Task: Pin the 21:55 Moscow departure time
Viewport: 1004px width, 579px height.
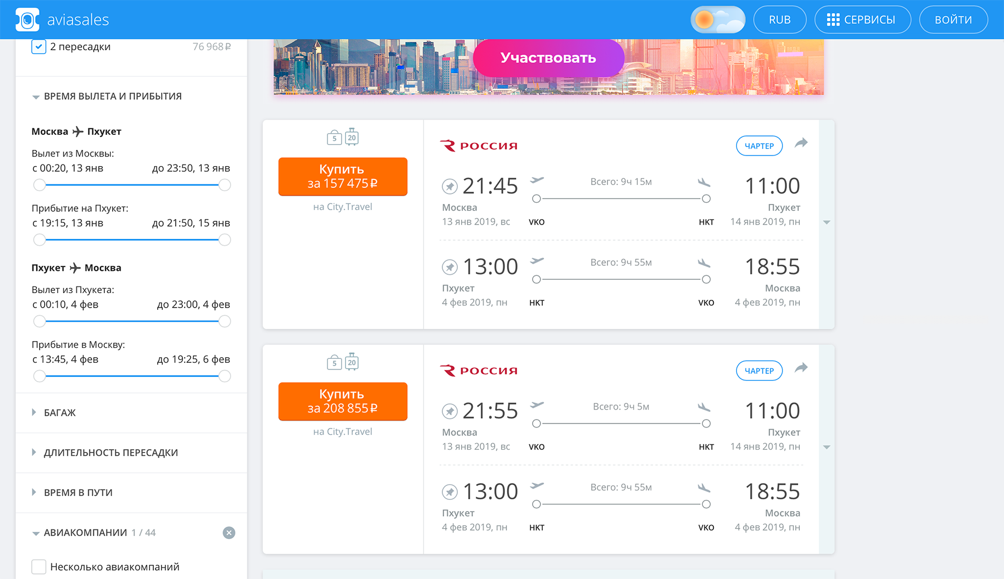Action: [450, 411]
